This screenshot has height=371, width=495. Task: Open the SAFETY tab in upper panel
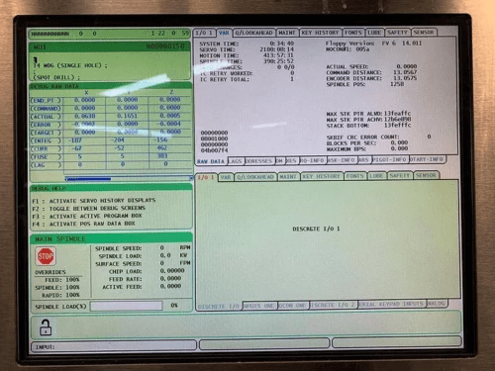point(397,33)
